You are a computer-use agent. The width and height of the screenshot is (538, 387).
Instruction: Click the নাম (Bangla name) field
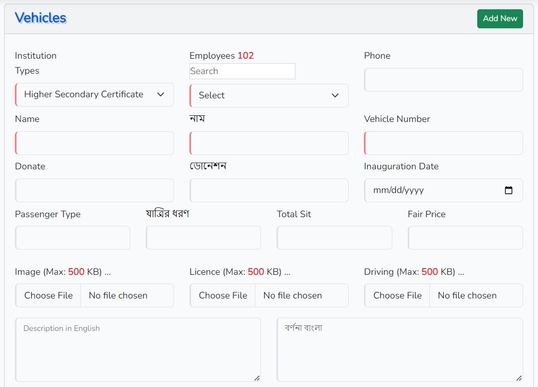pos(269,143)
